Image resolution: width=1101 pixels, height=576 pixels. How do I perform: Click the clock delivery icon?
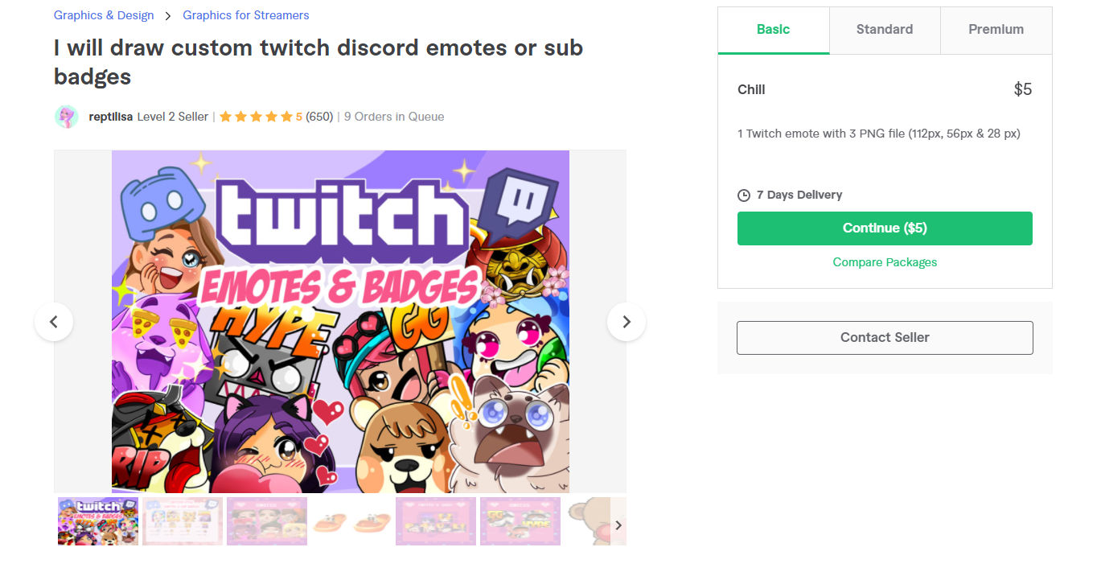pos(744,195)
